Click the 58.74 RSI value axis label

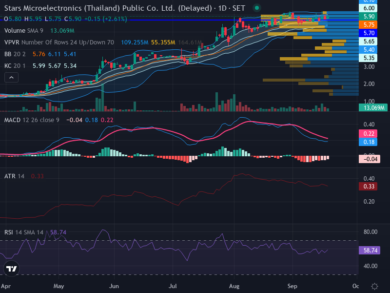pyautogui.click(x=370, y=250)
